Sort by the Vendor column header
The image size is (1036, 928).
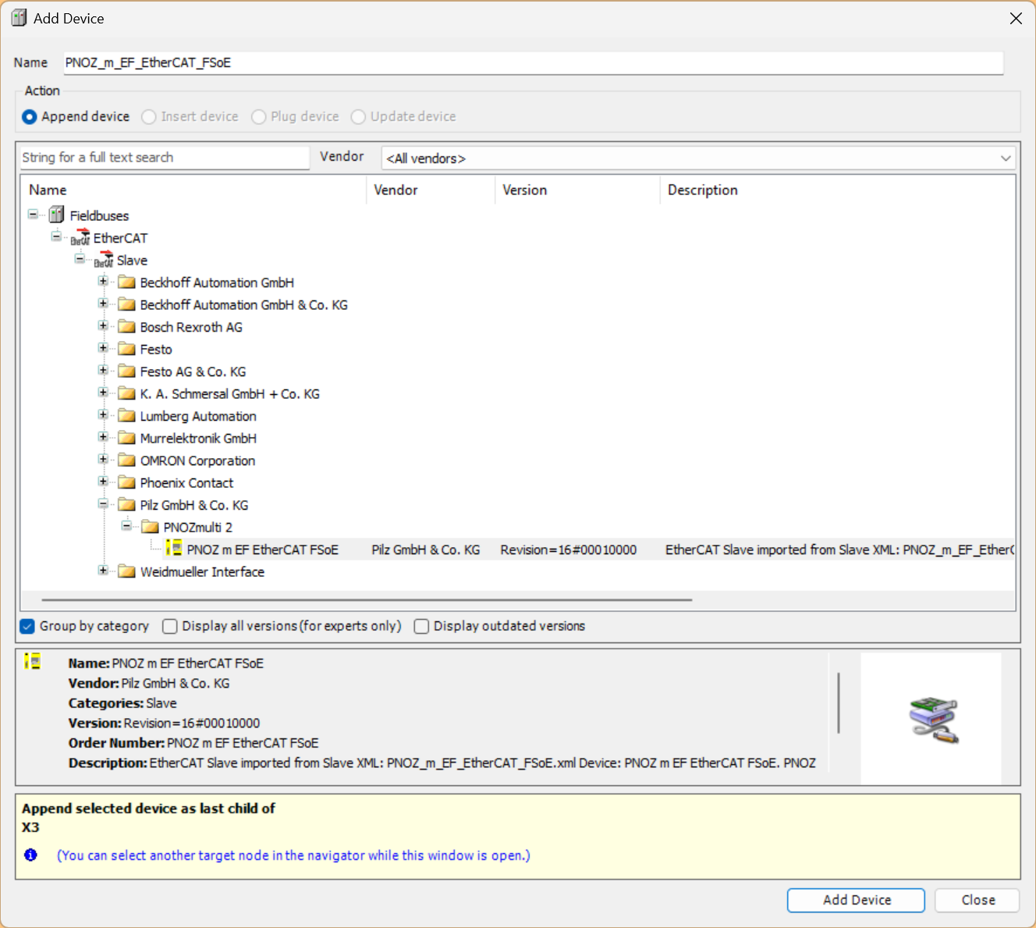click(x=431, y=190)
